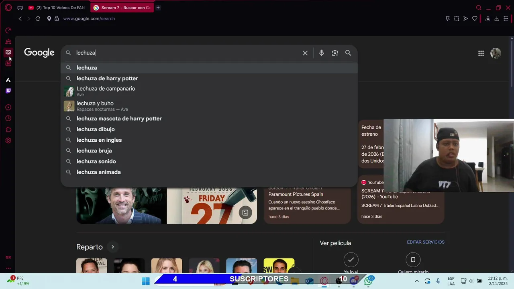This screenshot has width=514, height=289.
Task: Bookmark this page with the heart icon
Action: 475,18
